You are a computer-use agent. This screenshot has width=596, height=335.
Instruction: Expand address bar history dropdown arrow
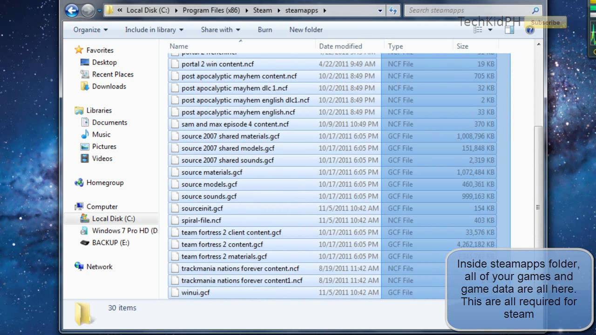tap(380, 10)
